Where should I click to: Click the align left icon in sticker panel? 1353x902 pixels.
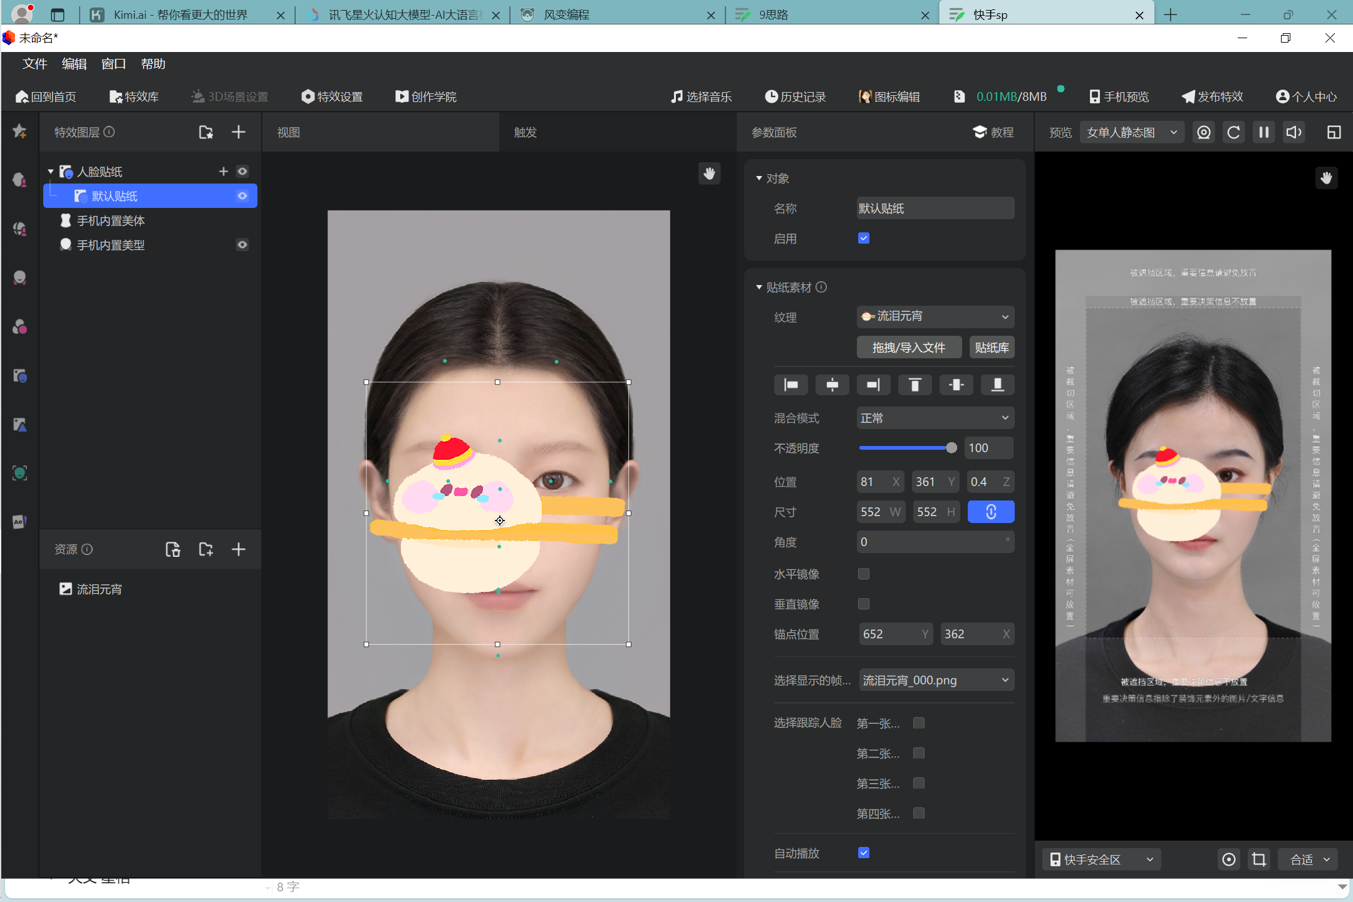[791, 385]
